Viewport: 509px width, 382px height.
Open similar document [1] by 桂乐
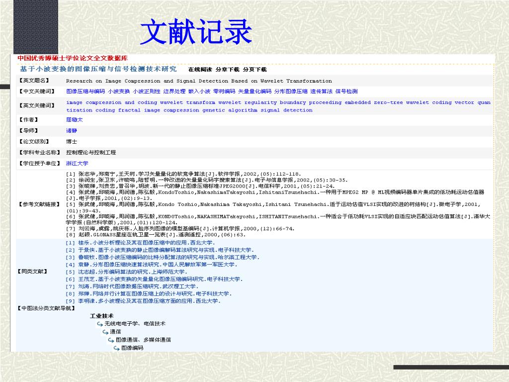(x=140, y=243)
